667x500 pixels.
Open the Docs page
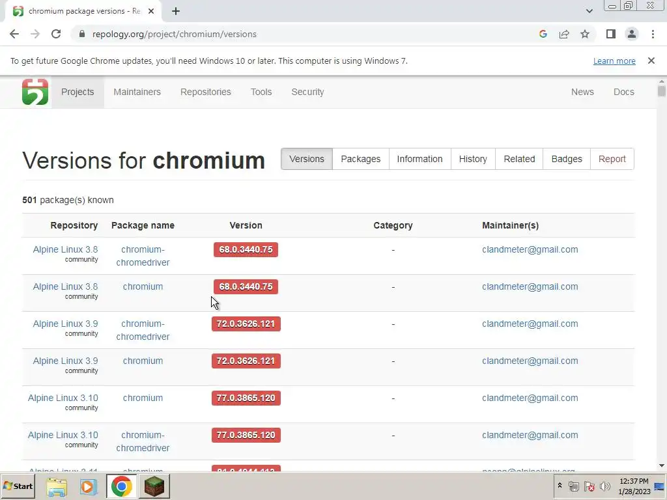point(623,92)
